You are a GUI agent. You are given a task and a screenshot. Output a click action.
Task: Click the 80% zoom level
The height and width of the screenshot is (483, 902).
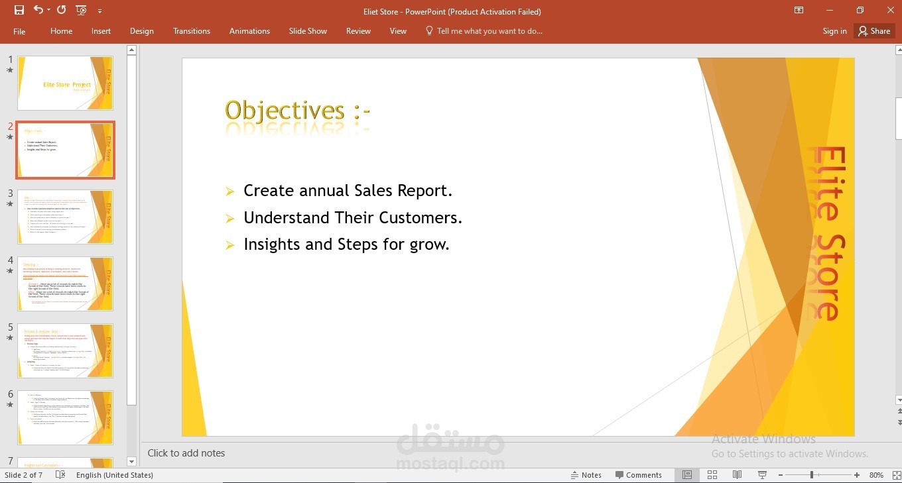pyautogui.click(x=875, y=475)
